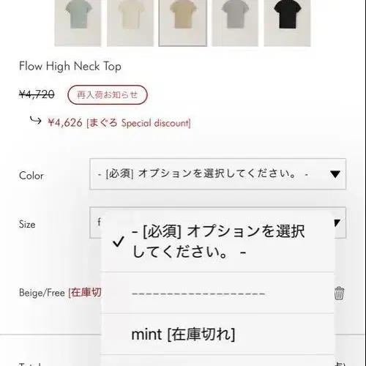366x366 pixels.
Task: Click the ¥4,626 Special discount text
Action: 119,123
